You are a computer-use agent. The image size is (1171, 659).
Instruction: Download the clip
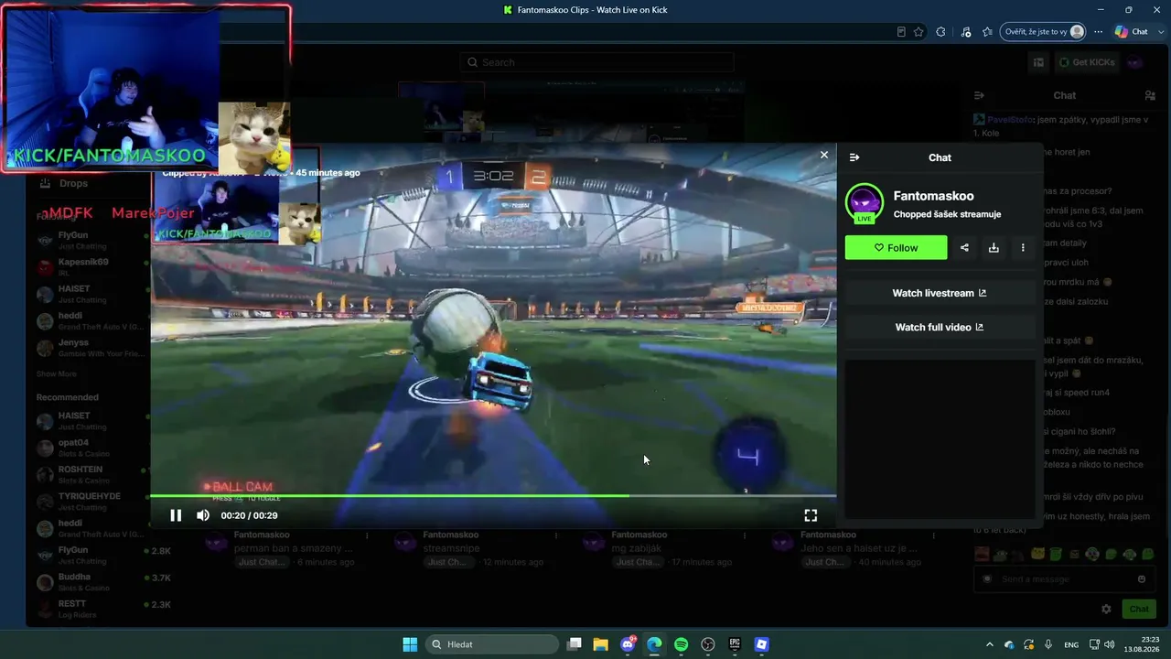(x=994, y=247)
